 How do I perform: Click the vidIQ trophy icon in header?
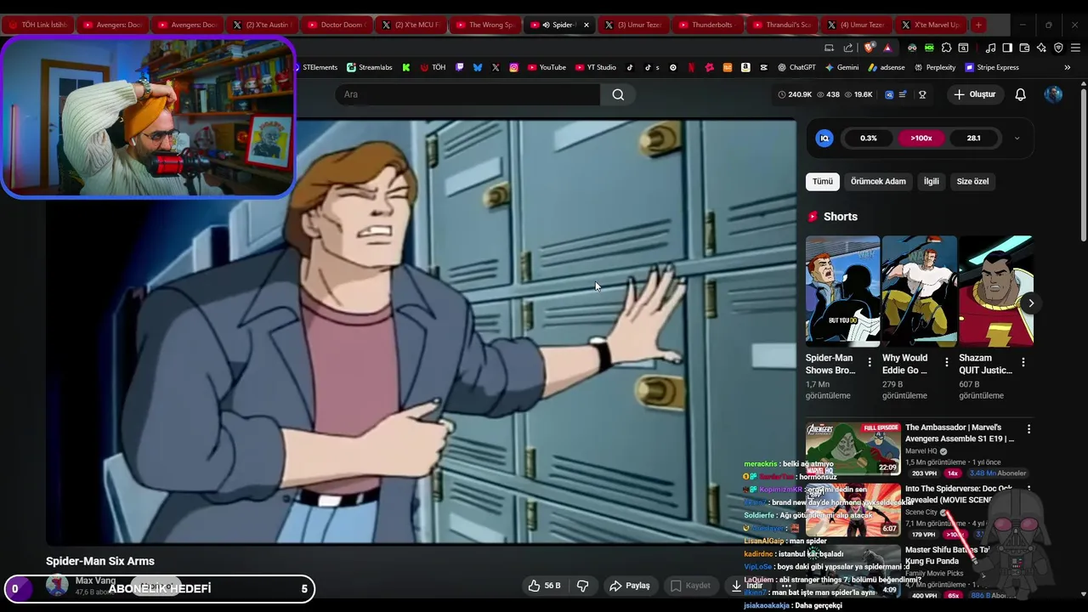click(922, 94)
